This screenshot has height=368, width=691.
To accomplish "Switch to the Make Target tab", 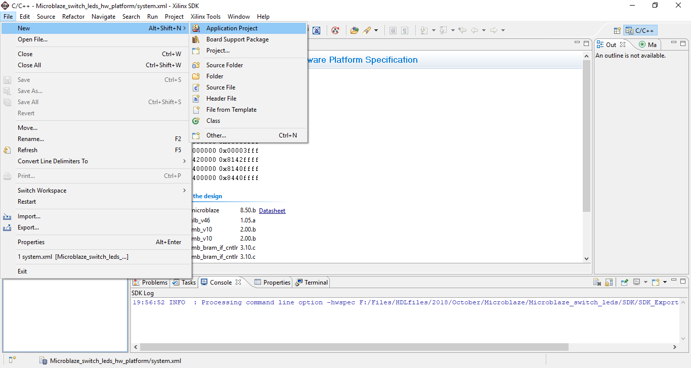I will click(648, 44).
